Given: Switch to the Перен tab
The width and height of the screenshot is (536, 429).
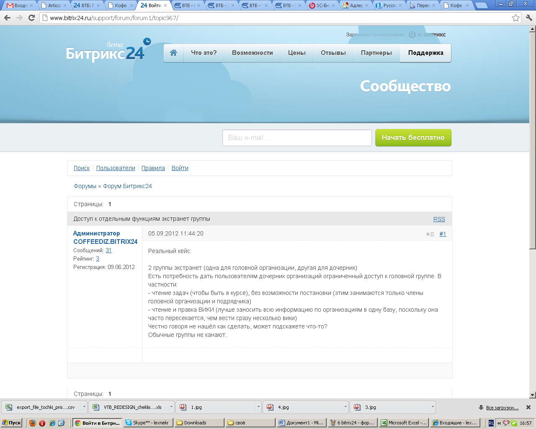Looking at the screenshot, I should [x=422, y=5].
